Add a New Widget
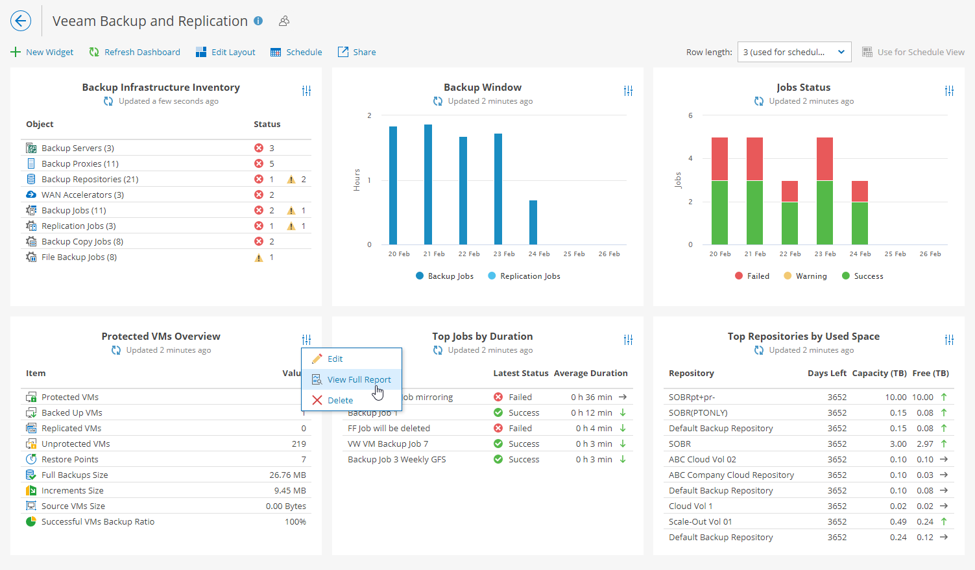This screenshot has width=975, height=570. (42, 52)
